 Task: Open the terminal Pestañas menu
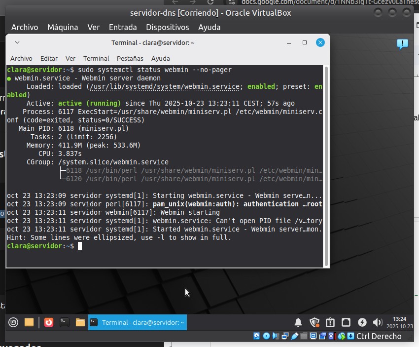click(x=130, y=58)
